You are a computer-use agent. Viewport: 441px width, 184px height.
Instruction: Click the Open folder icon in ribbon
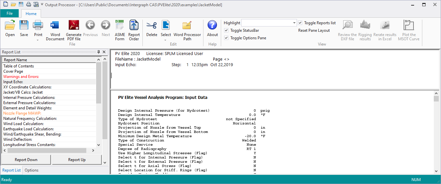[10, 26]
